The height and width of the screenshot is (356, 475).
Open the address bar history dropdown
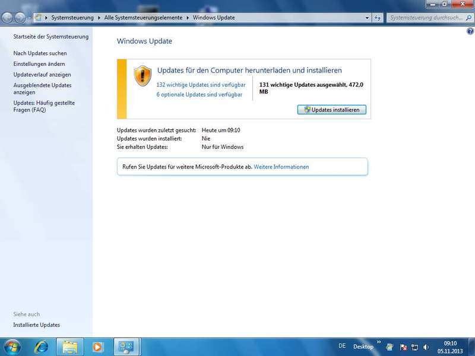click(367, 18)
